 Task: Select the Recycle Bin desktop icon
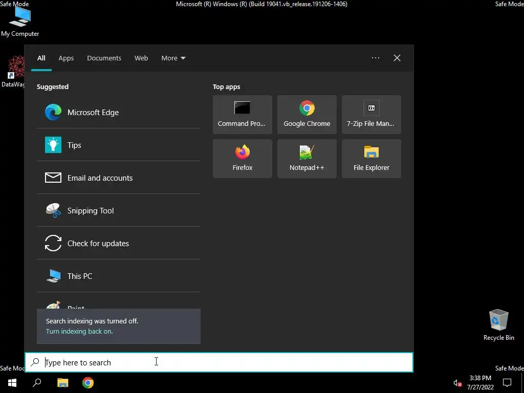[x=498, y=325]
